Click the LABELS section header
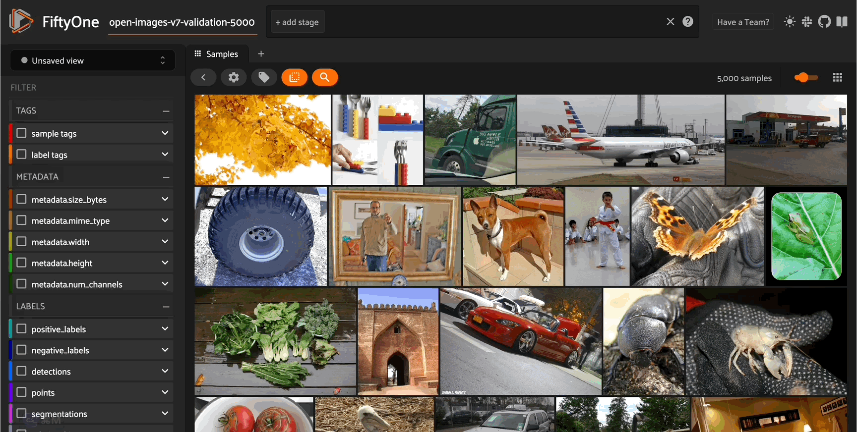857x432 pixels. (x=91, y=307)
